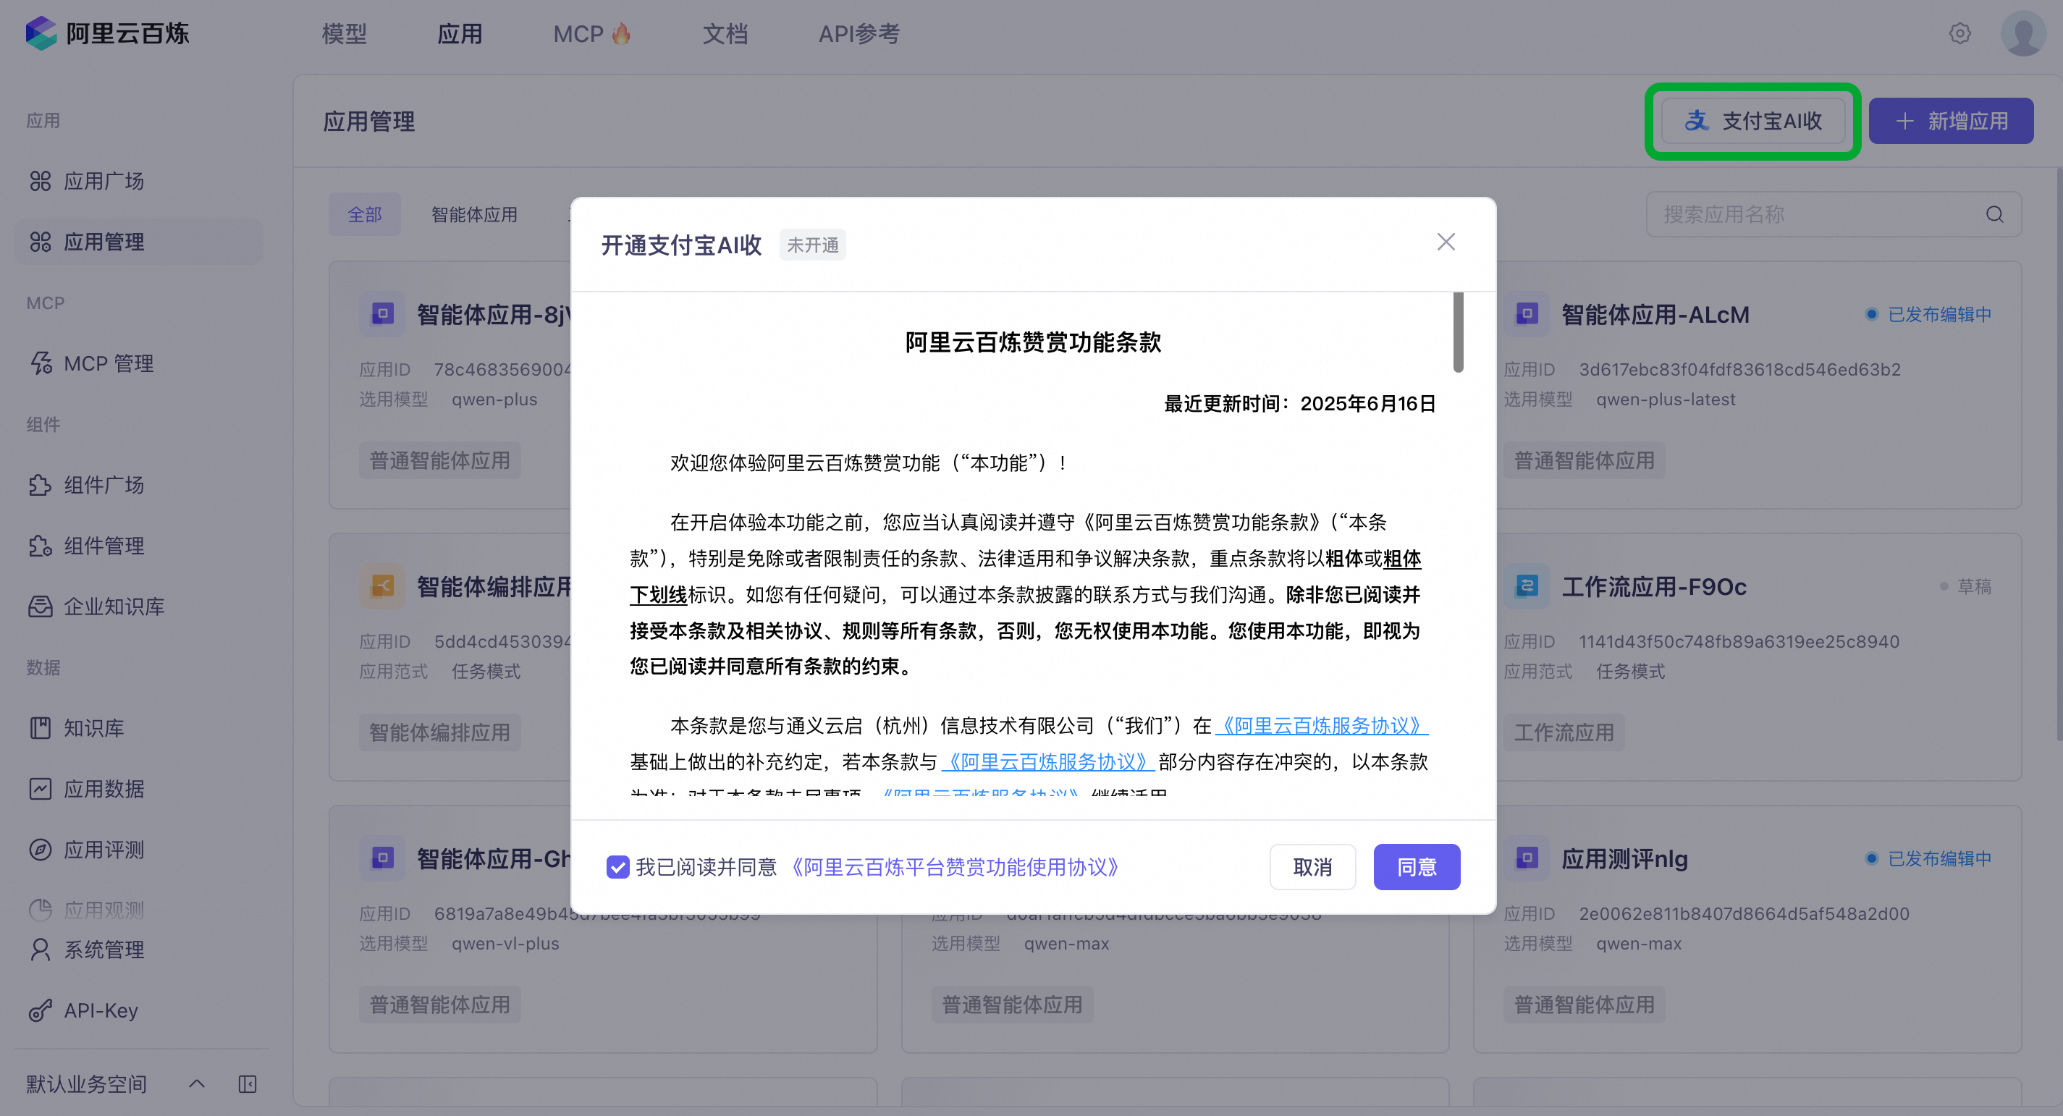Click the plus icon in 新增应用 button
Screen dimensions: 2063x1116
click(1904, 121)
